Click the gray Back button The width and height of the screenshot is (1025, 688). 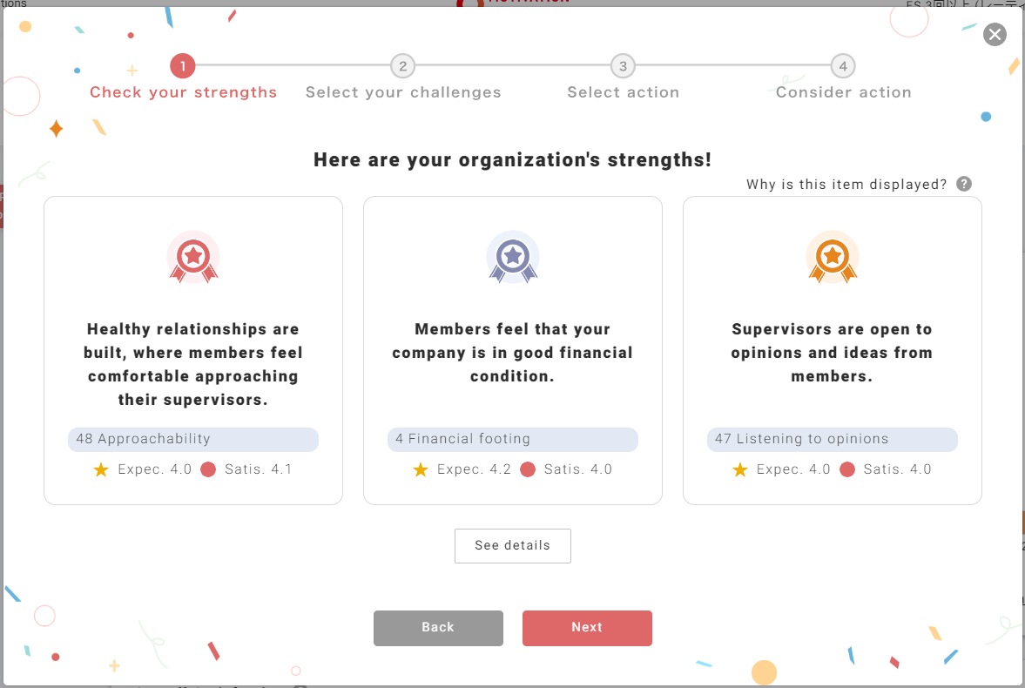[438, 628]
